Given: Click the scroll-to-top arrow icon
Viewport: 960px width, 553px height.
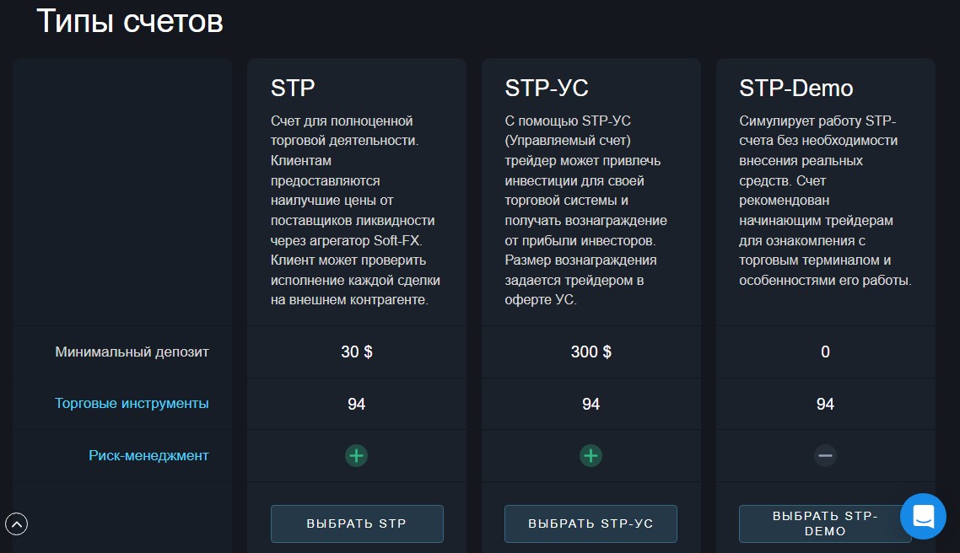Looking at the screenshot, I should 17,524.
